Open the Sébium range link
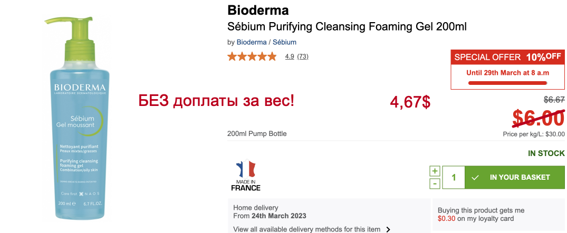567x233 pixels. pos(284,42)
